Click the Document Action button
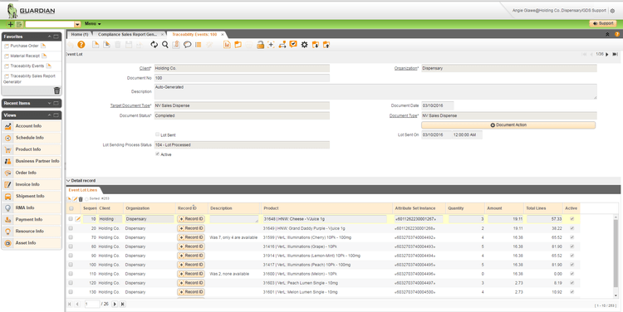This screenshot has width=623, height=312. click(508, 125)
